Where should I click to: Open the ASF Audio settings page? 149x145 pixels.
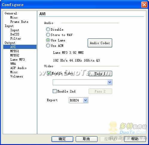19,68
